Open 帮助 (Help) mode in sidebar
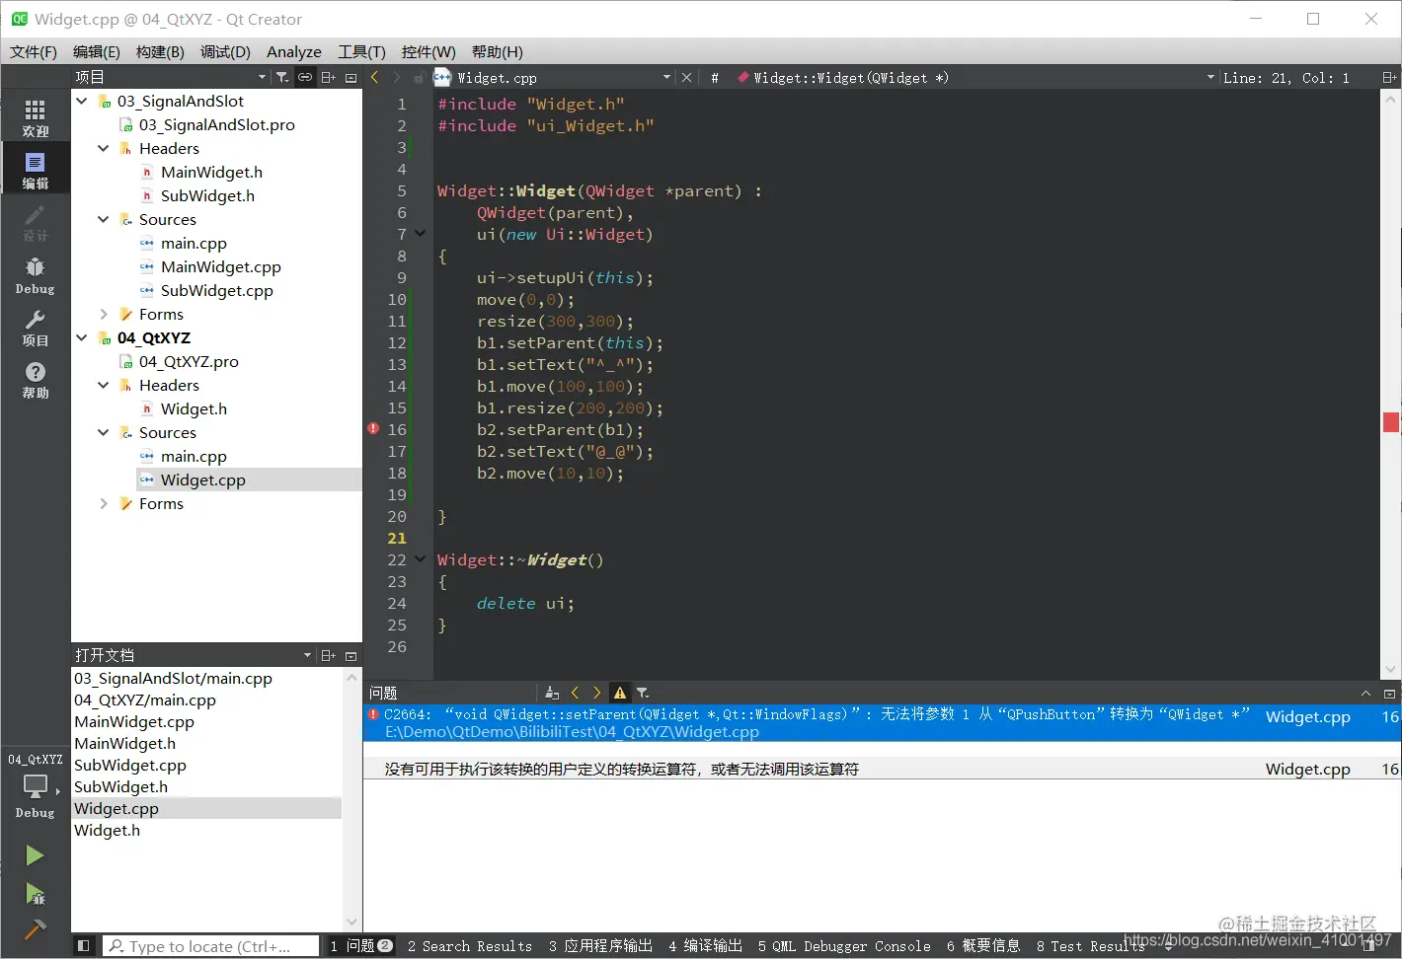 click(x=36, y=380)
